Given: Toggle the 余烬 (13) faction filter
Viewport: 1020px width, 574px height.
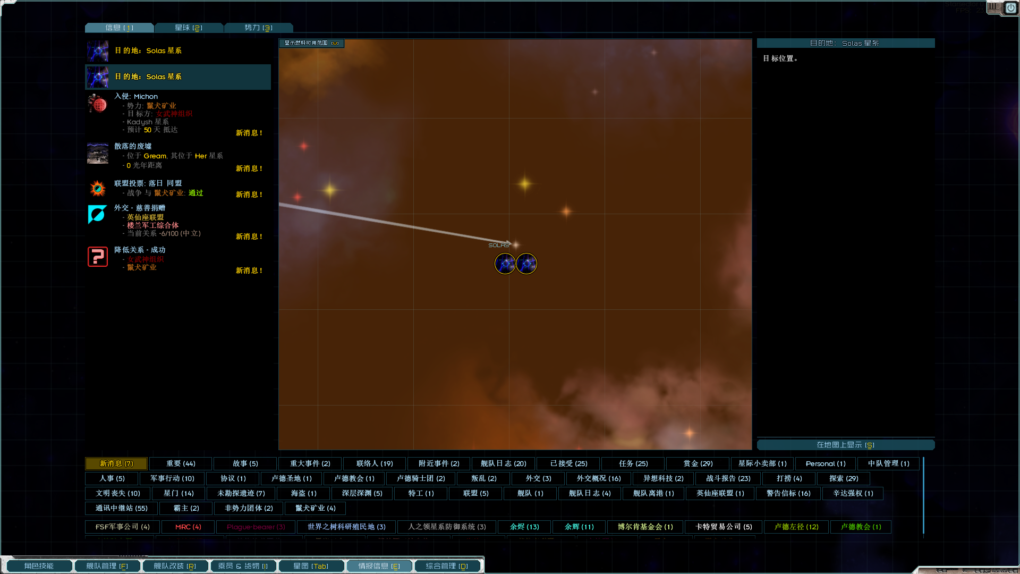Looking at the screenshot, I should pos(524,527).
